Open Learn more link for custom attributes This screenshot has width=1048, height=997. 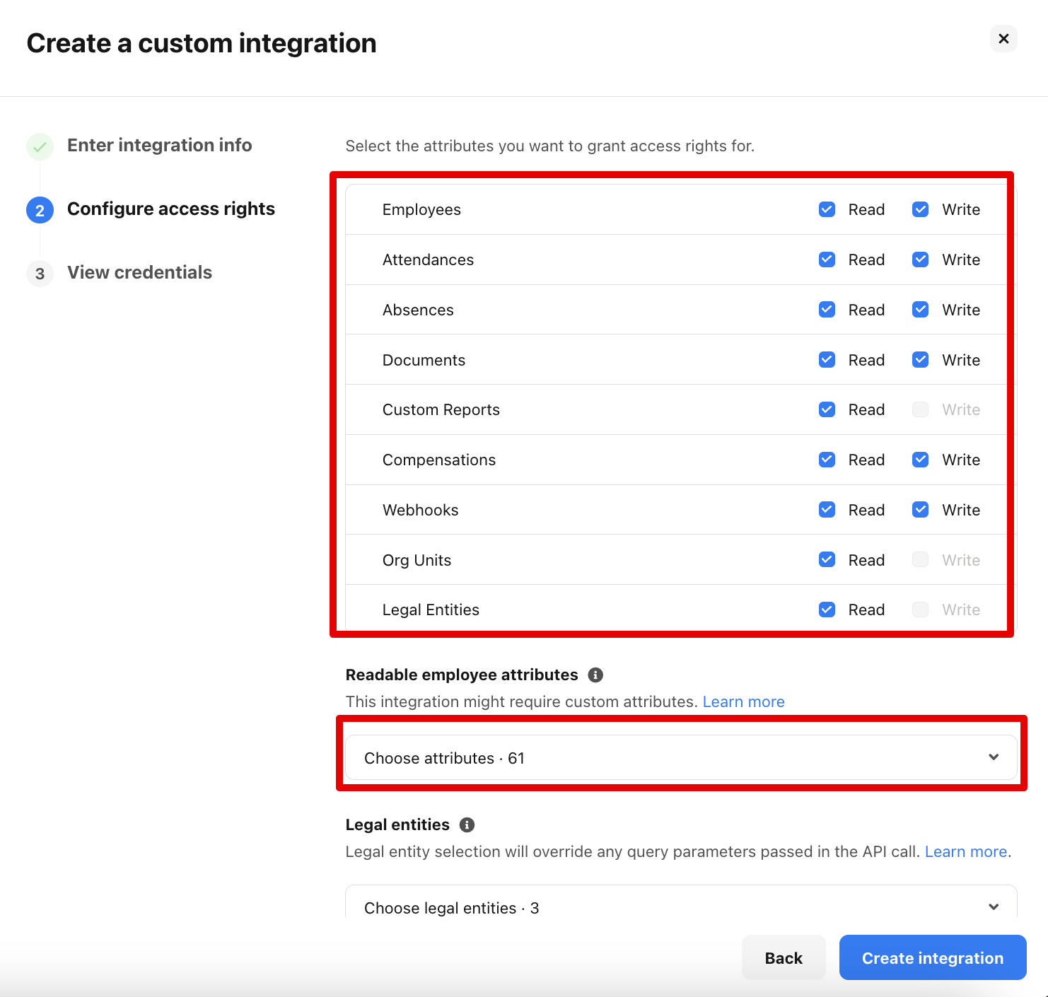click(x=743, y=701)
